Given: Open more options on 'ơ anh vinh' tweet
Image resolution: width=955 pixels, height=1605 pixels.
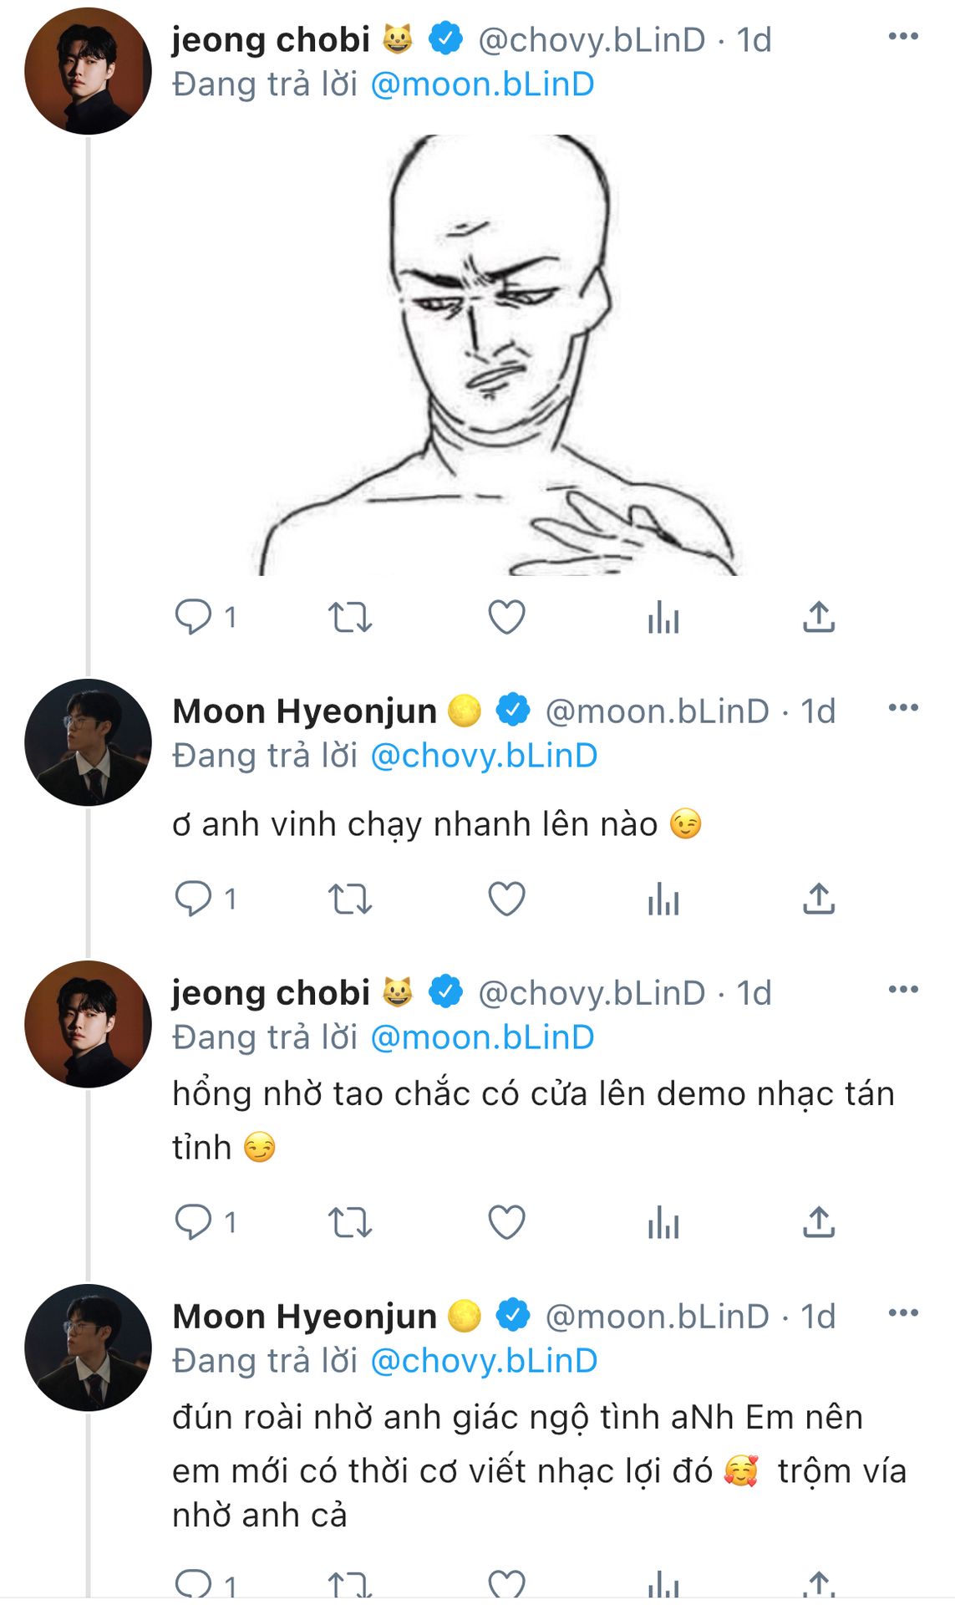Looking at the screenshot, I should coord(903,708).
